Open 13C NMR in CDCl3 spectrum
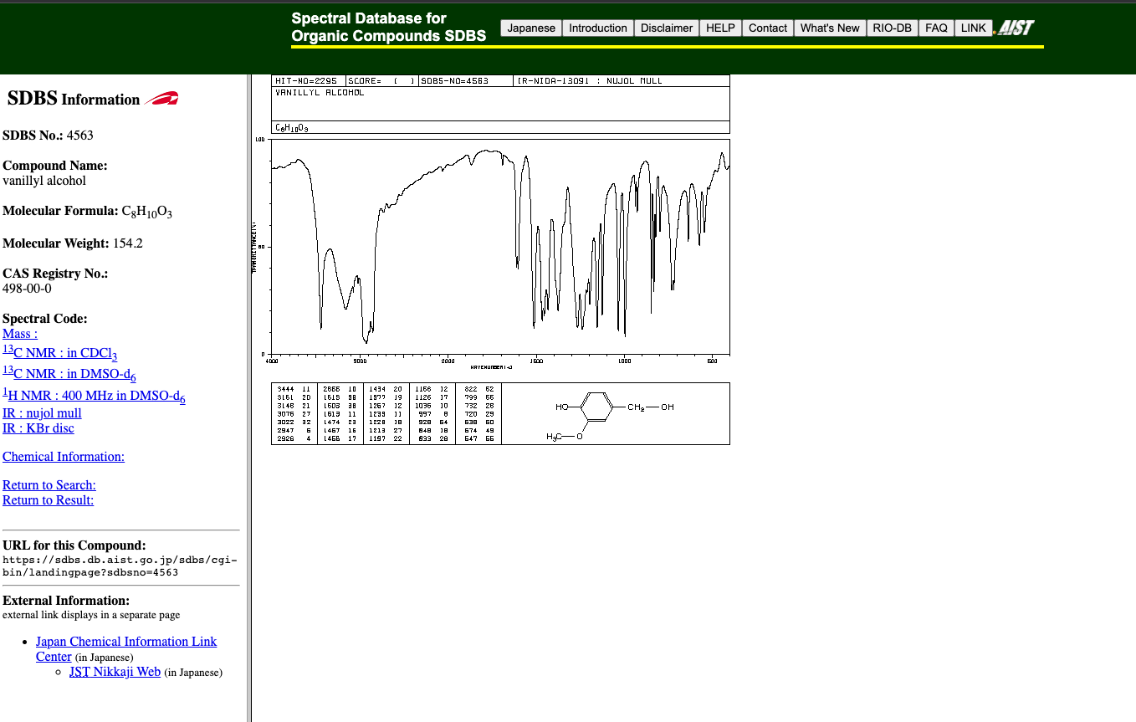 coord(59,352)
